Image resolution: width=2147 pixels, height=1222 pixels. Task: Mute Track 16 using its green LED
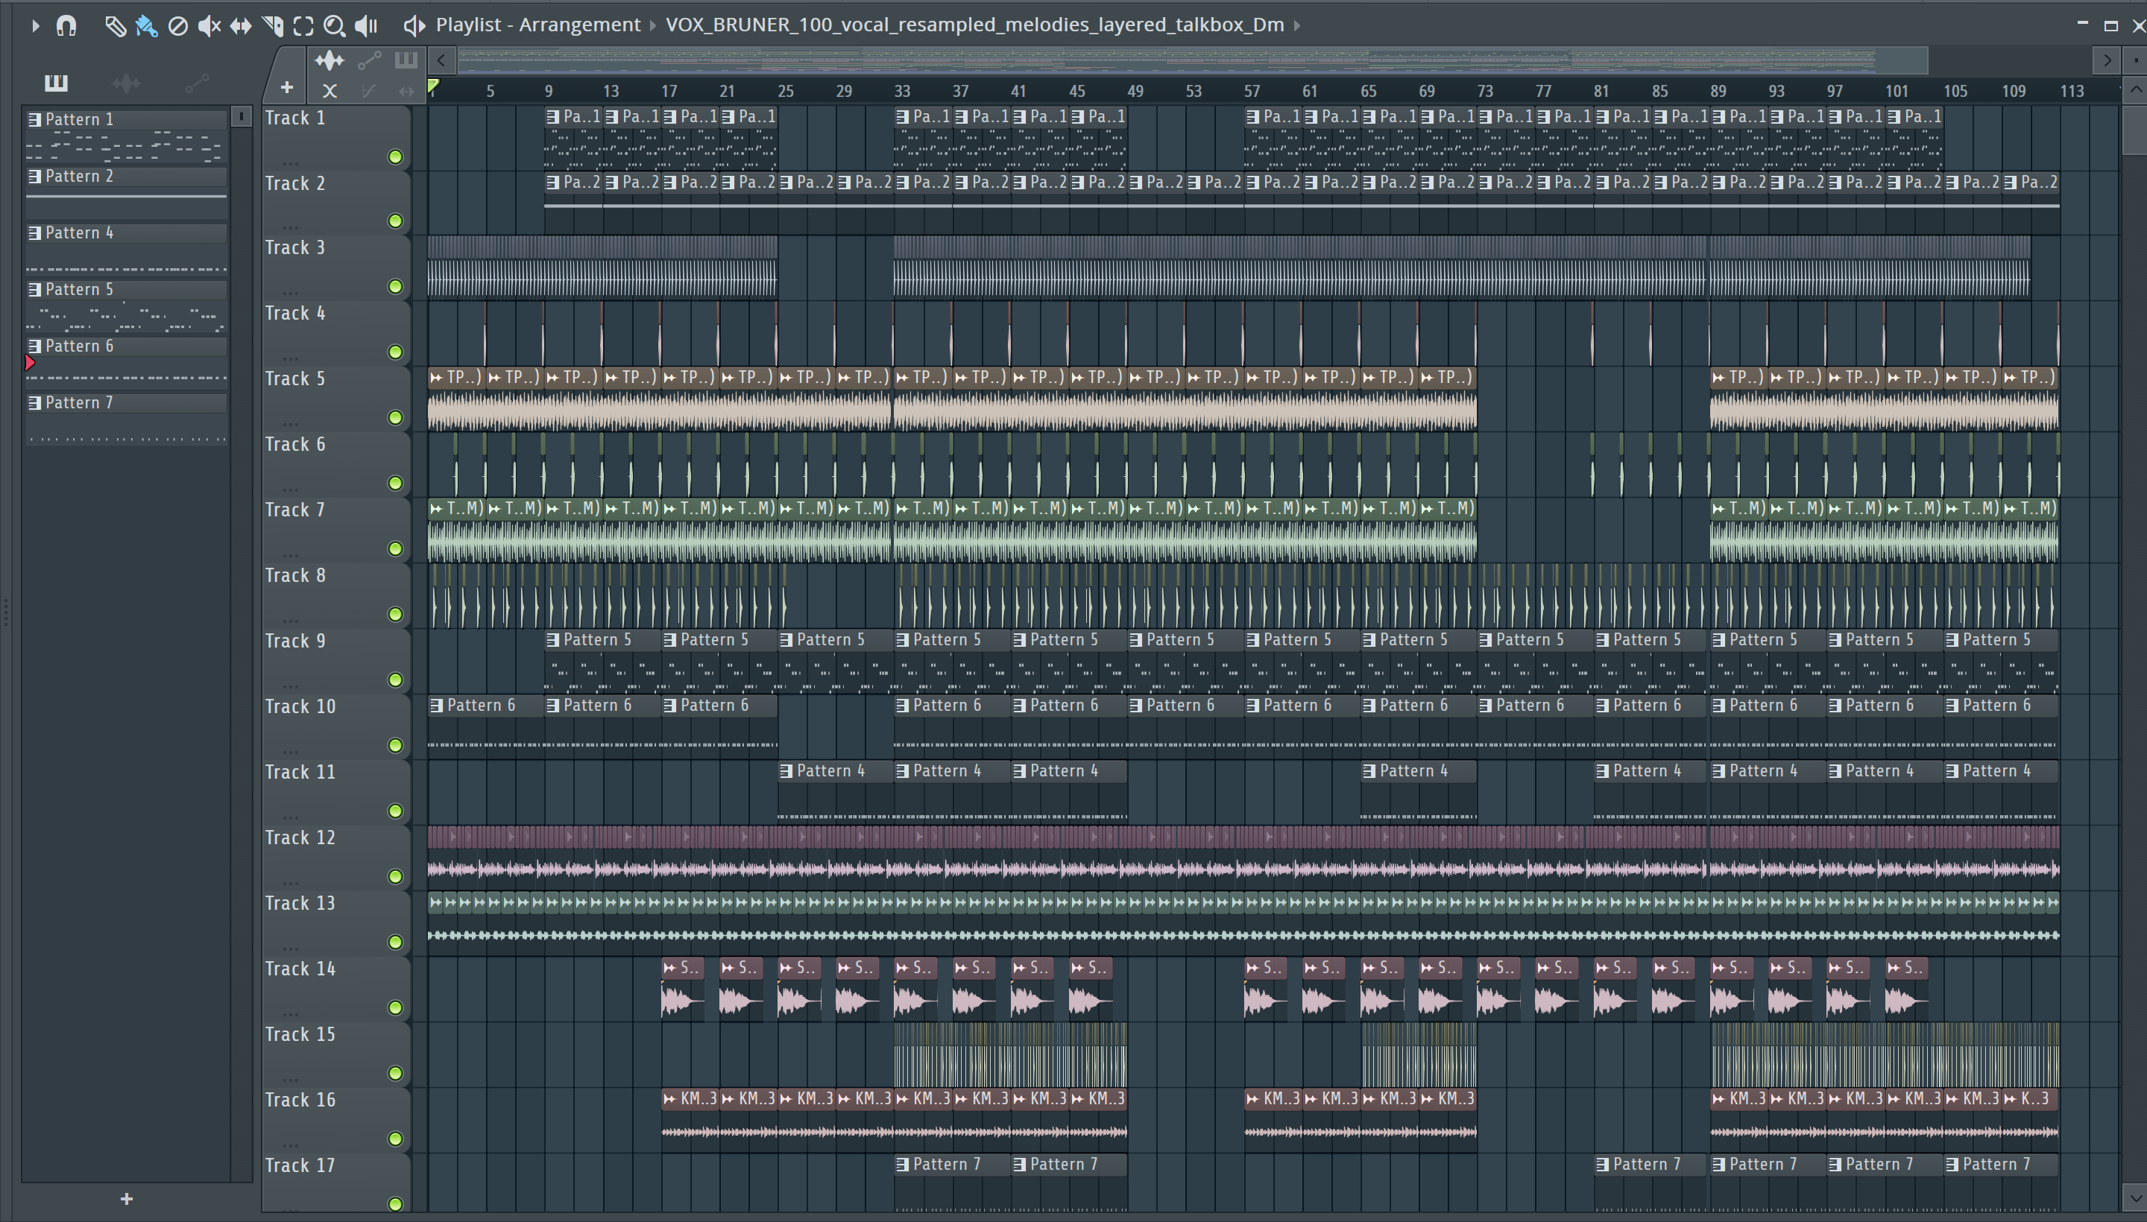click(x=395, y=1139)
